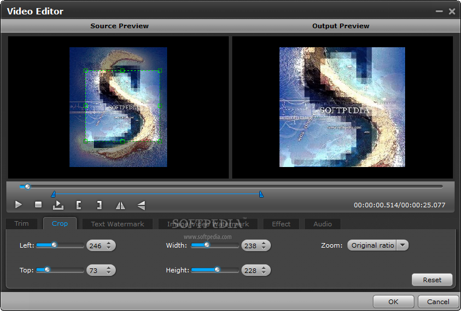
Task: Click the Output Preview header label
Action: pyautogui.click(x=341, y=26)
